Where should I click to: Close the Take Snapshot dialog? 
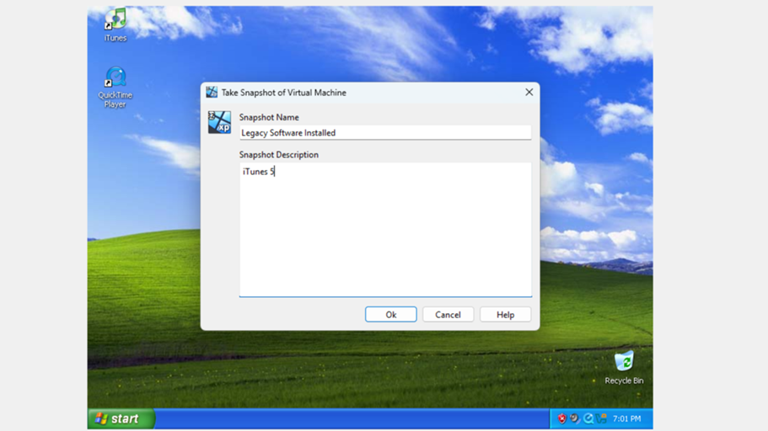[529, 93]
